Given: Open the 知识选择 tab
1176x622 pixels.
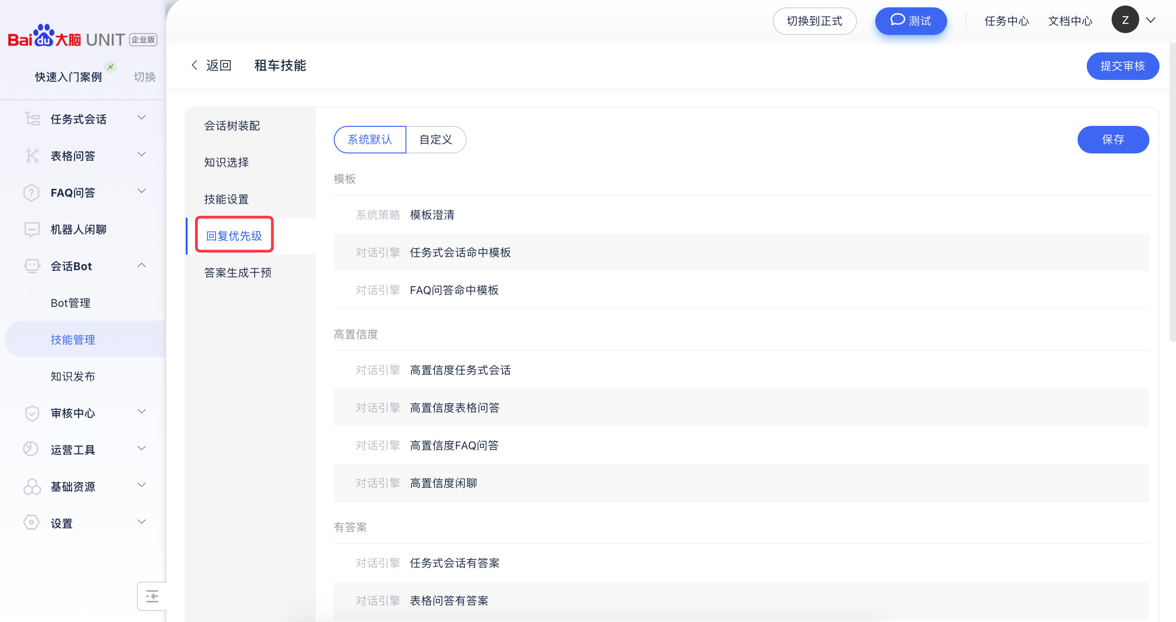Looking at the screenshot, I should [251, 163].
